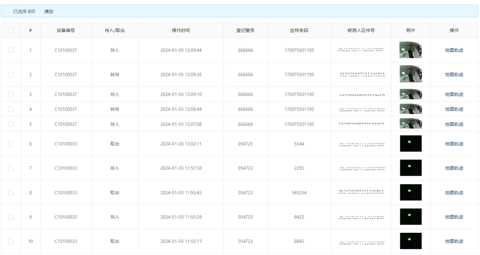The height and width of the screenshot is (255, 480).
Task: Click the timestamp 2024-01-03 12:09:10
Action: point(181,94)
